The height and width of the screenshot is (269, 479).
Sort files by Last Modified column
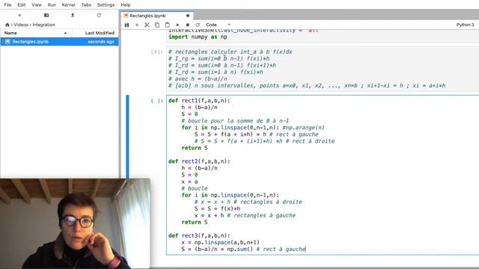(x=96, y=33)
